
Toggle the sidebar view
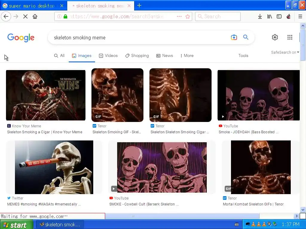279,17
